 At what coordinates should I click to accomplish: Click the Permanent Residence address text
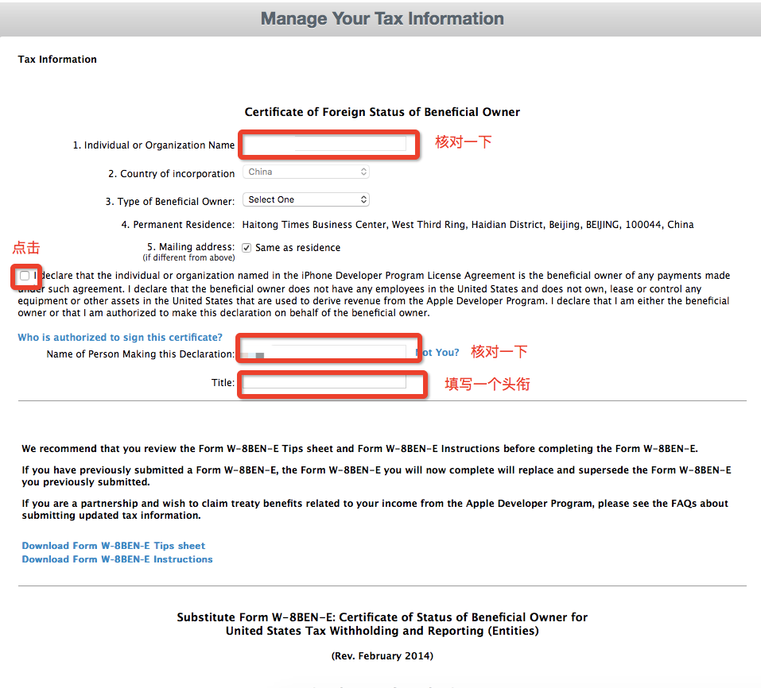468,225
